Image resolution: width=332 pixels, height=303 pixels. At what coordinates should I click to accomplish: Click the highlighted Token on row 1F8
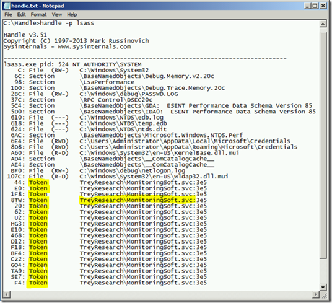click(38, 195)
